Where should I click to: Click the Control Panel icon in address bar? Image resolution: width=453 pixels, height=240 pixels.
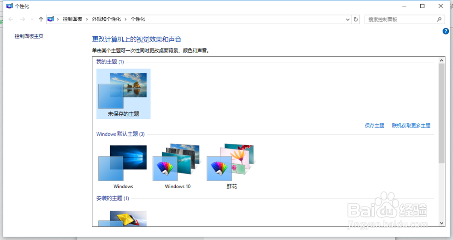coord(51,19)
